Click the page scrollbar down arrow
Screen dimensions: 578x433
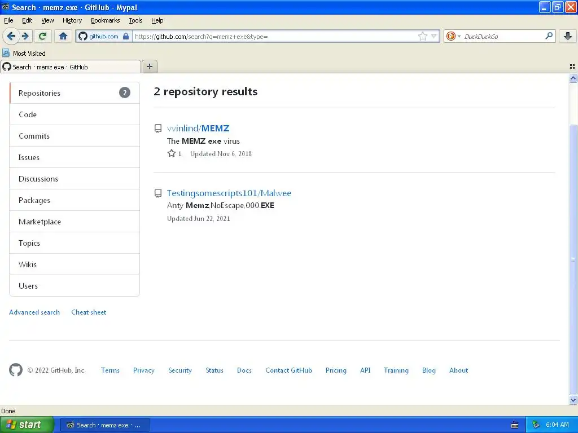coord(573,400)
